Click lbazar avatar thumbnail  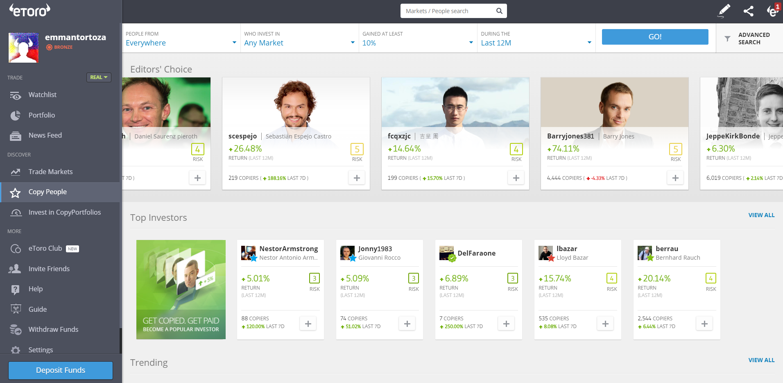[545, 253]
